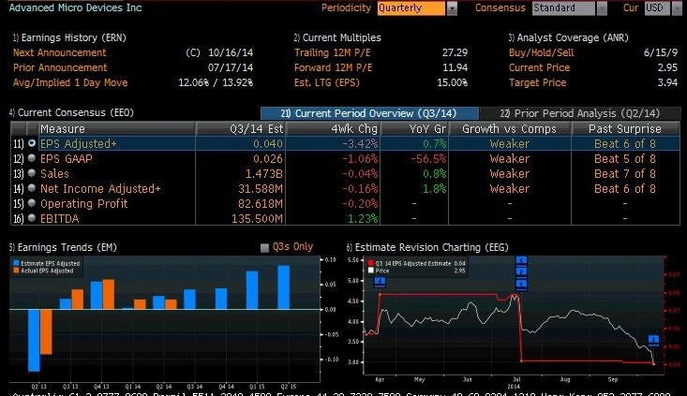This screenshot has width=687, height=396.
Task: Click the Q2 13 orange actual bar
Action: (46, 331)
